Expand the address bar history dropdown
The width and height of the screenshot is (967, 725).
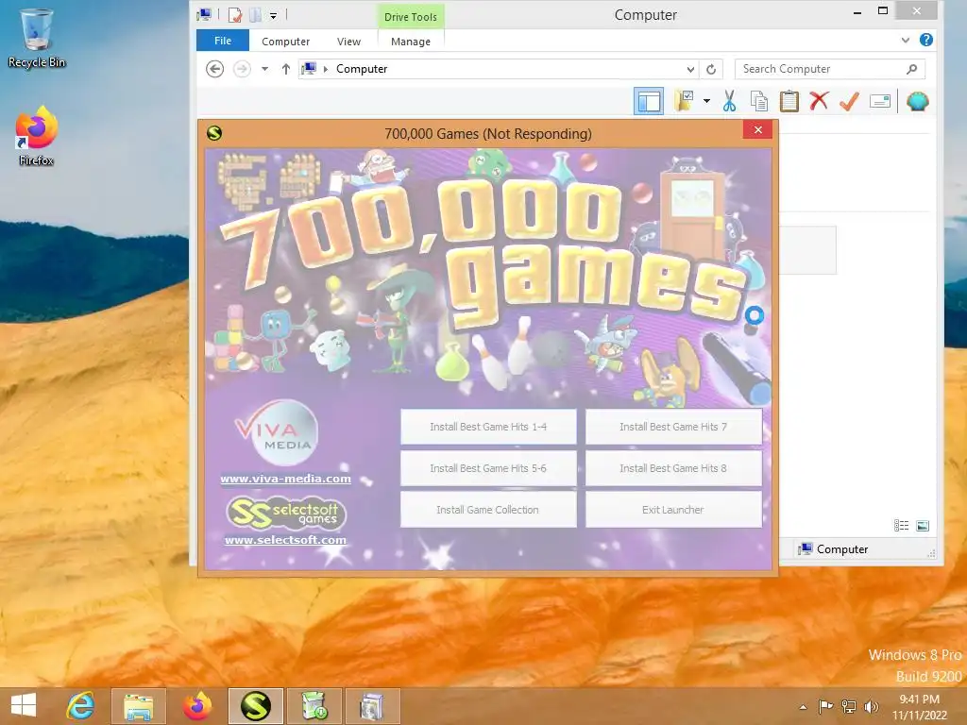(690, 69)
